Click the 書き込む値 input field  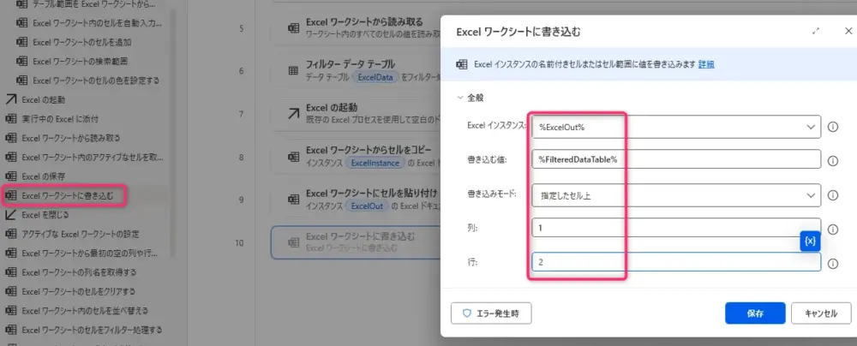pyautogui.click(x=675, y=160)
